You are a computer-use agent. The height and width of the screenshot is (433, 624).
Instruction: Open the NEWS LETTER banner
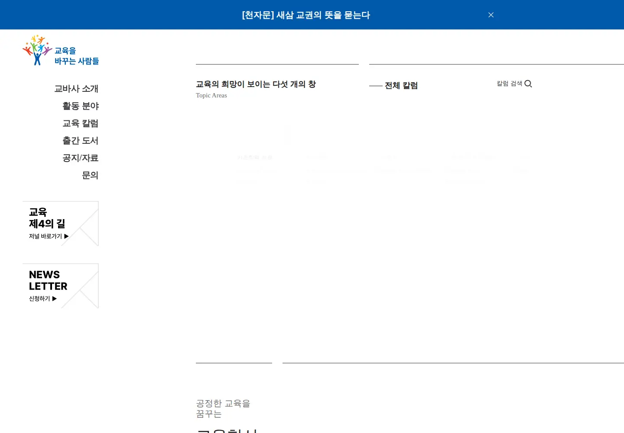[x=61, y=286]
